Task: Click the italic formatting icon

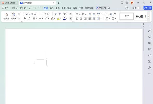Action: click(29, 18)
